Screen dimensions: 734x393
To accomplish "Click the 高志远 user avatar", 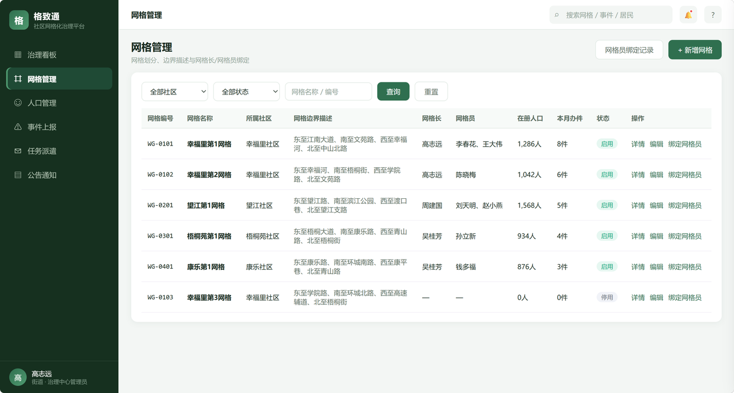I will pyautogui.click(x=18, y=378).
